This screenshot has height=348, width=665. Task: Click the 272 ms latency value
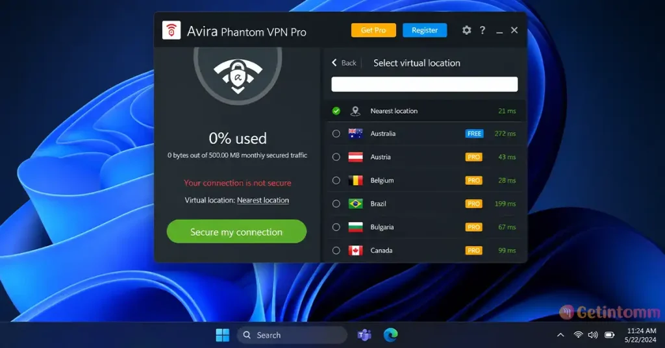point(505,134)
